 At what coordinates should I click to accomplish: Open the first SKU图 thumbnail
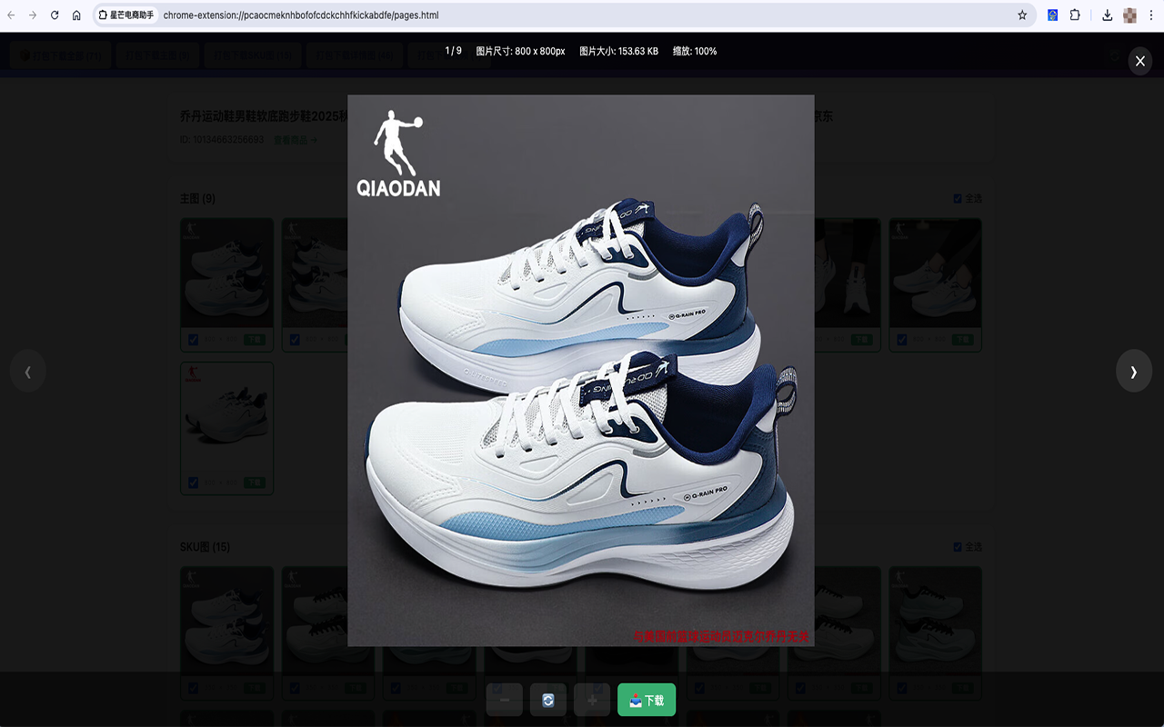227,622
